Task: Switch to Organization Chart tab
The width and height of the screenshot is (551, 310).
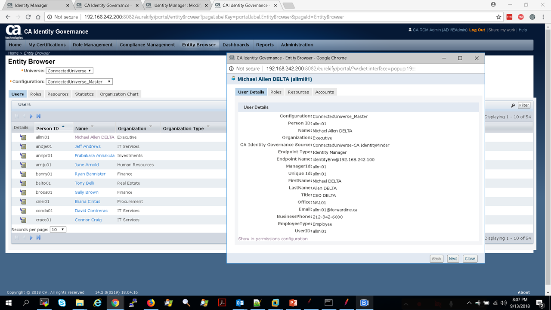Action: coord(119,94)
